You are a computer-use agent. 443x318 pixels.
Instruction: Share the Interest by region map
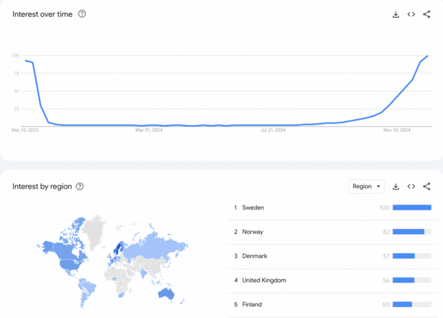pos(427,186)
